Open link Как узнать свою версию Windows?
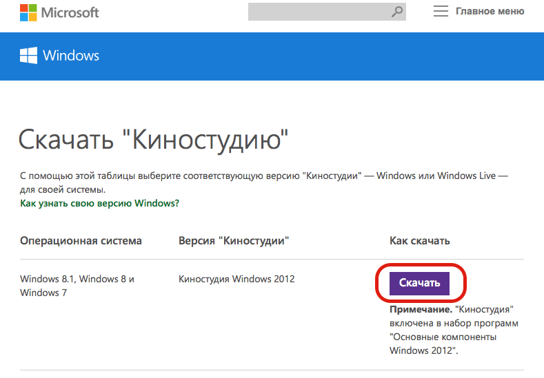 99,203
